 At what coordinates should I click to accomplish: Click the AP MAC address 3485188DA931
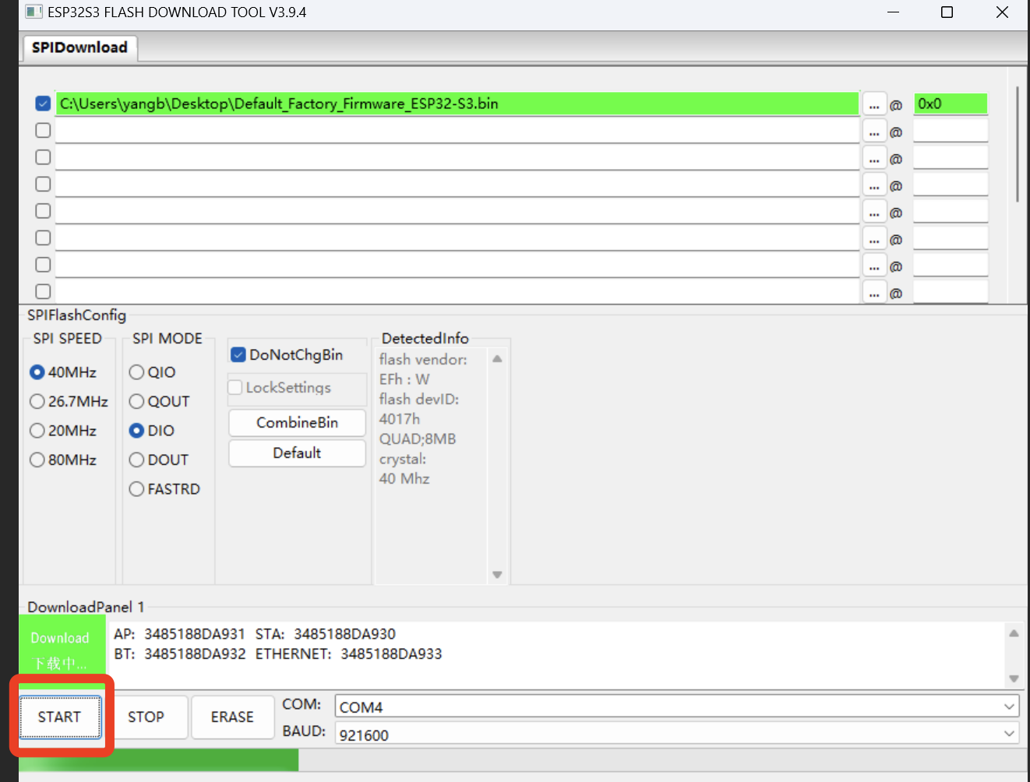[x=195, y=634]
